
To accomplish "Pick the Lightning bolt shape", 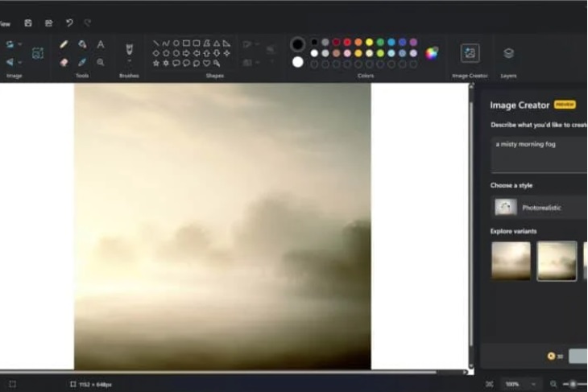I will coord(217,63).
